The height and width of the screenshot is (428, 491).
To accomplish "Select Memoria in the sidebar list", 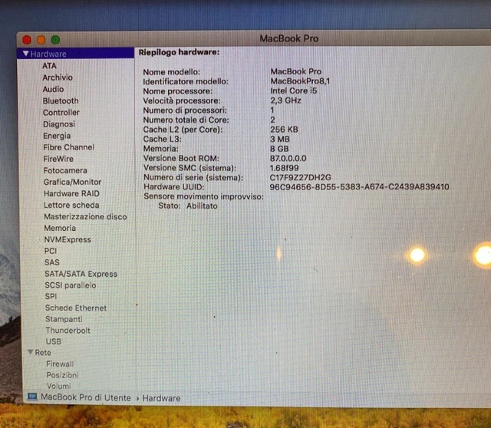I will coord(60,228).
